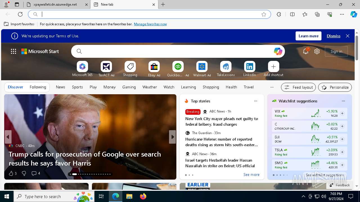Open the New York City mayor story
Image resolution: width=360 pixels, height=202 pixels.
point(222,121)
